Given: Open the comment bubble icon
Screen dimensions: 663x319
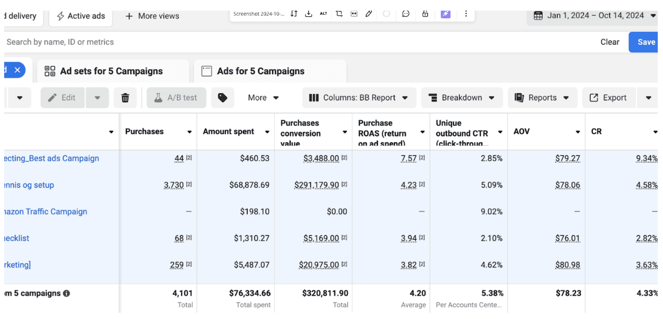Looking at the screenshot, I should [x=405, y=14].
